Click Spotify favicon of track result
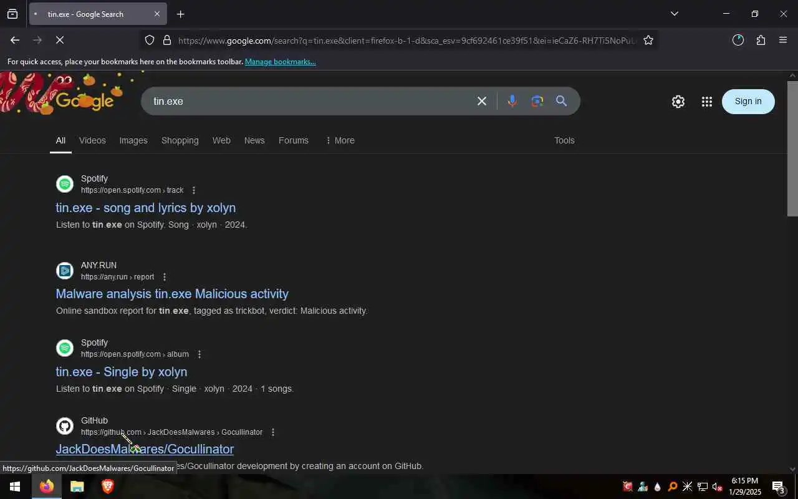798x499 pixels. (x=65, y=184)
